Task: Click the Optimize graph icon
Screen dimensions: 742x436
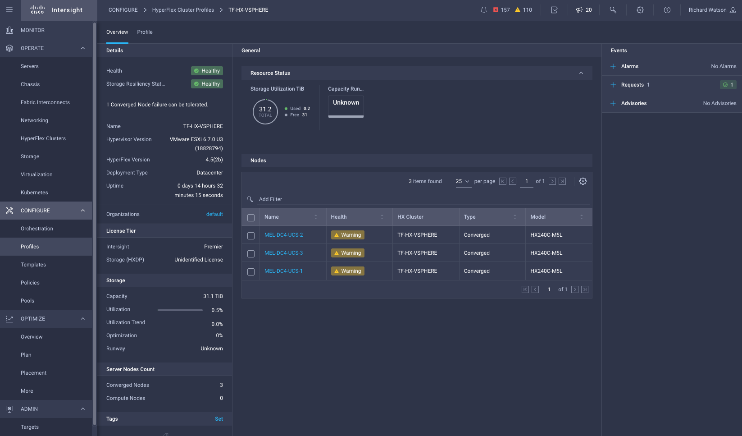Action: click(x=9, y=319)
